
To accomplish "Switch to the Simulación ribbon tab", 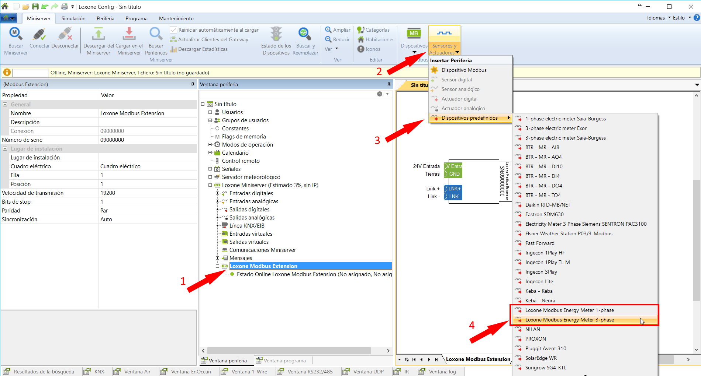I will coord(73,18).
